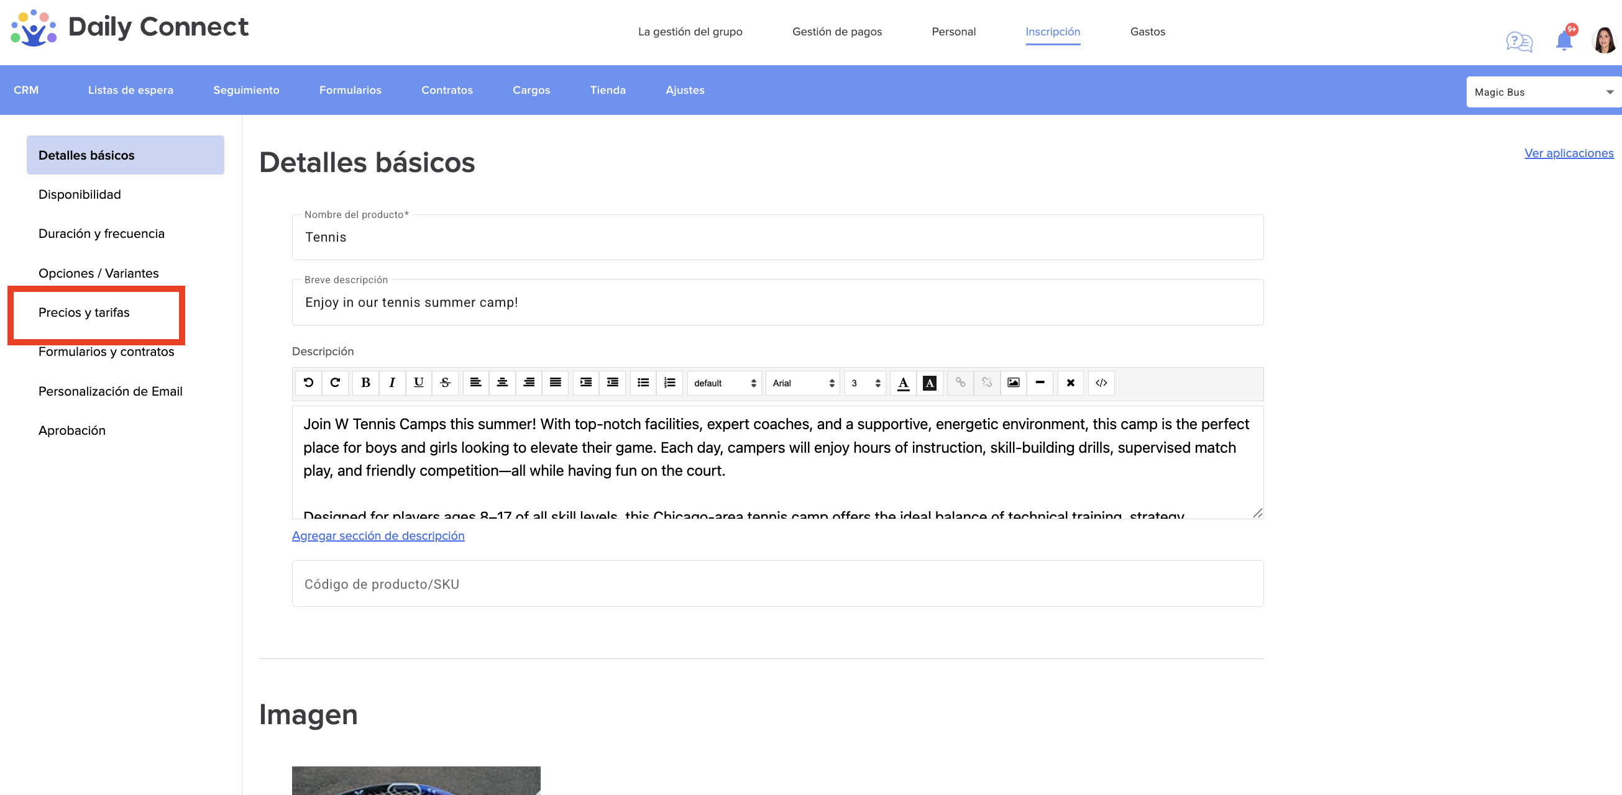The image size is (1622, 795).
Task: Click the undo icon in description editor
Action: (x=308, y=383)
